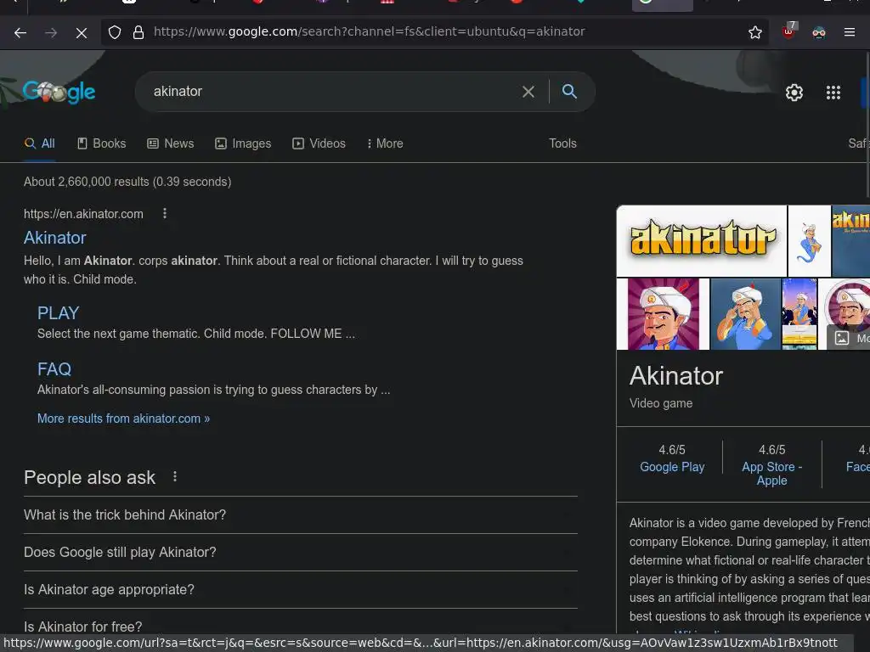Viewport: 870px width, 652px height.
Task: Clear the akinator search query
Action: click(x=528, y=92)
